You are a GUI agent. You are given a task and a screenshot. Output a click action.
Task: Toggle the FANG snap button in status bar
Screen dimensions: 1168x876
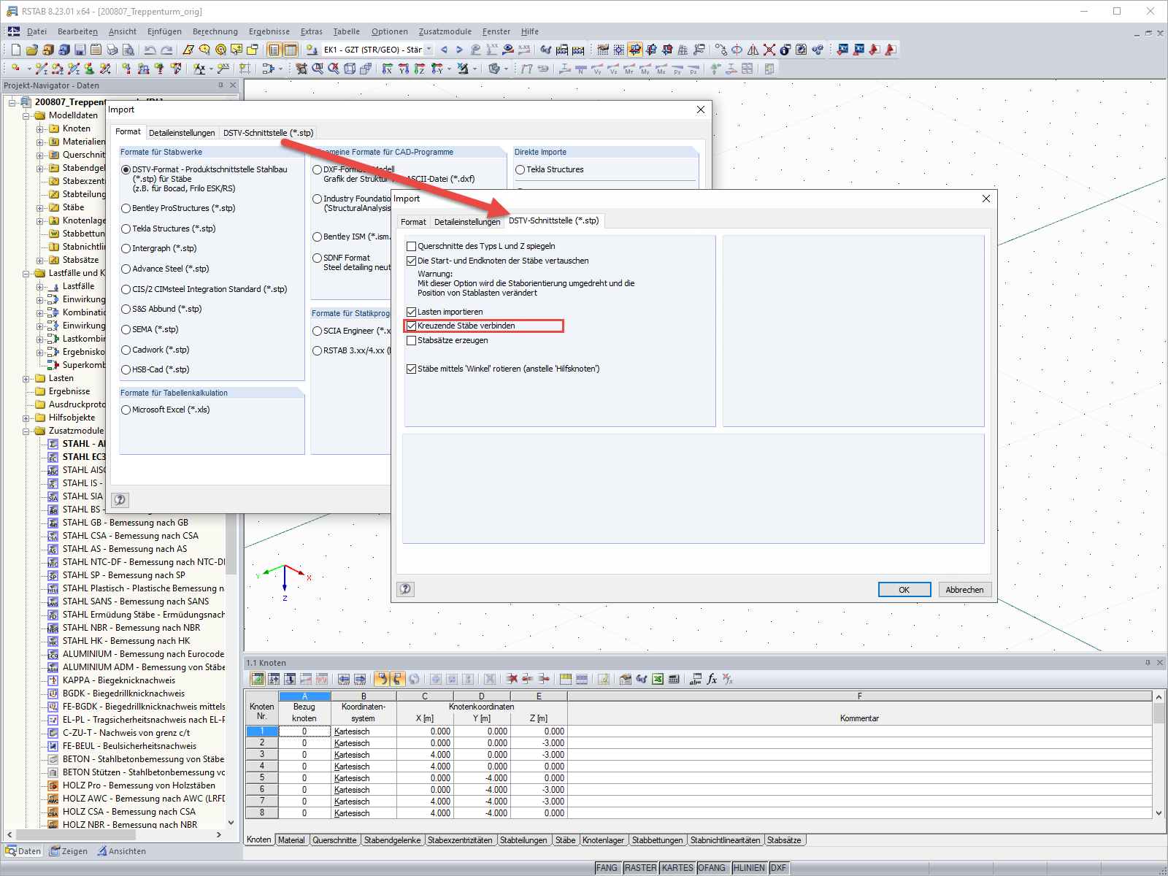coord(607,868)
